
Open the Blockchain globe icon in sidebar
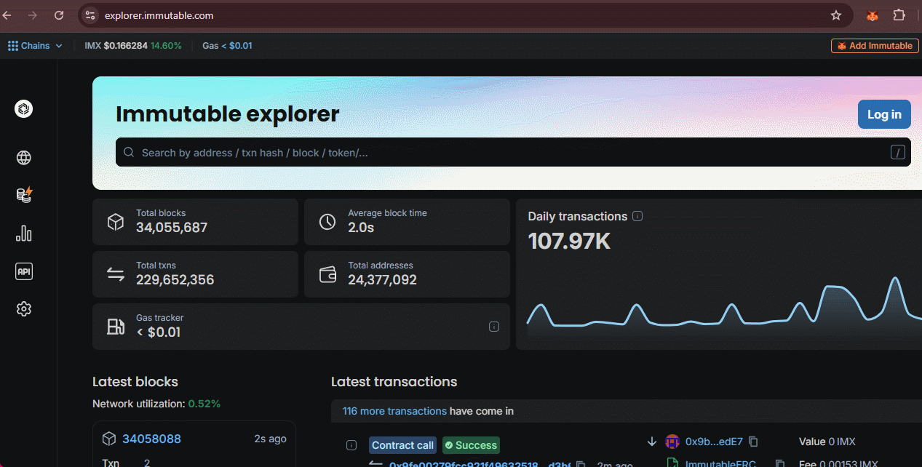[x=24, y=158]
